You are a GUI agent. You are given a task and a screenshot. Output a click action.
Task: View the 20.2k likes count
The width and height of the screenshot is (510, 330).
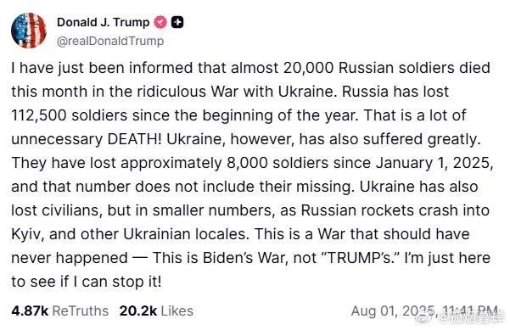[x=138, y=310]
